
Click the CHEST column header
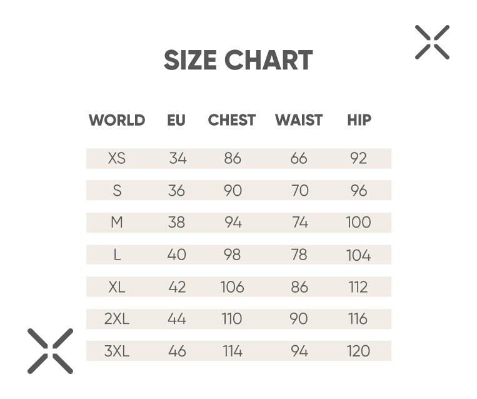(231, 120)
